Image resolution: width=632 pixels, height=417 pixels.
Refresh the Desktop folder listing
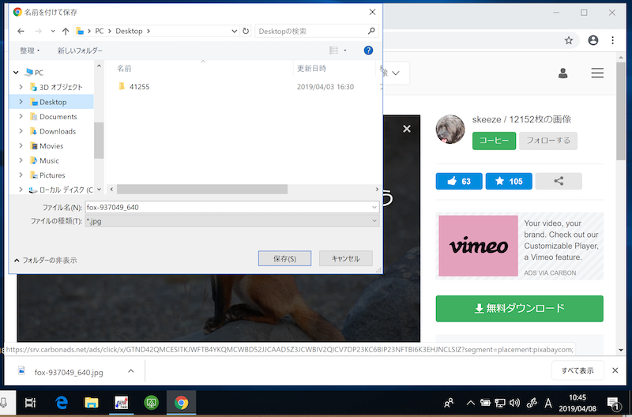(x=246, y=32)
